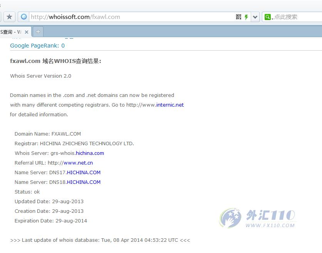Click the text Updated Date: 29-aug-2013
322x253 pixels.
click(49, 202)
